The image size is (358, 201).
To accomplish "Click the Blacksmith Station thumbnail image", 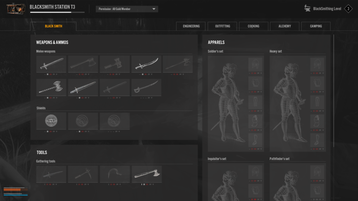I will (16, 9).
